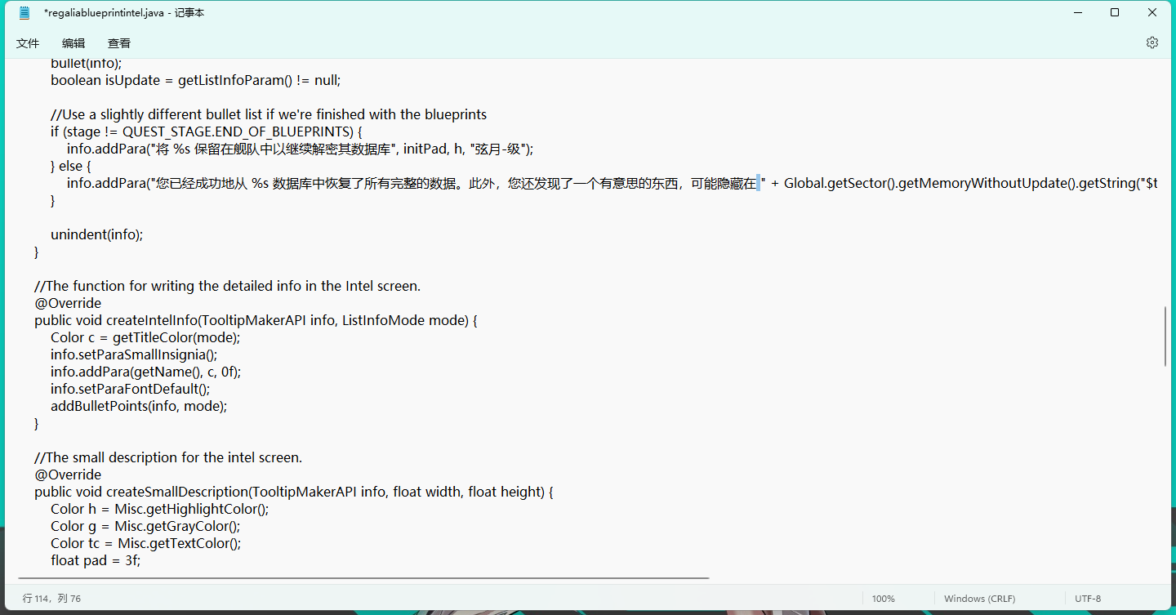This screenshot has width=1176, height=615.
Task: Open Notepad settings via gear icon
Action: (x=1151, y=42)
